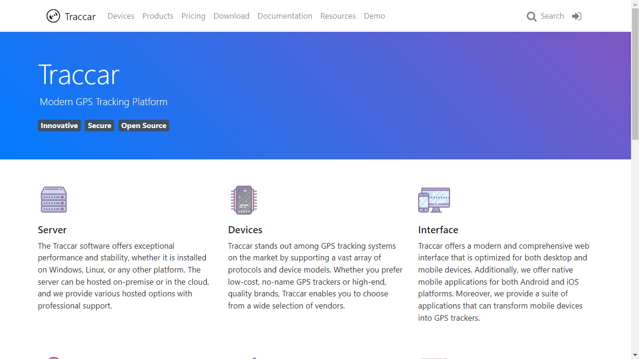Click the Devices description paragraph
Viewport: 639px width, 359px height.
[315, 276]
